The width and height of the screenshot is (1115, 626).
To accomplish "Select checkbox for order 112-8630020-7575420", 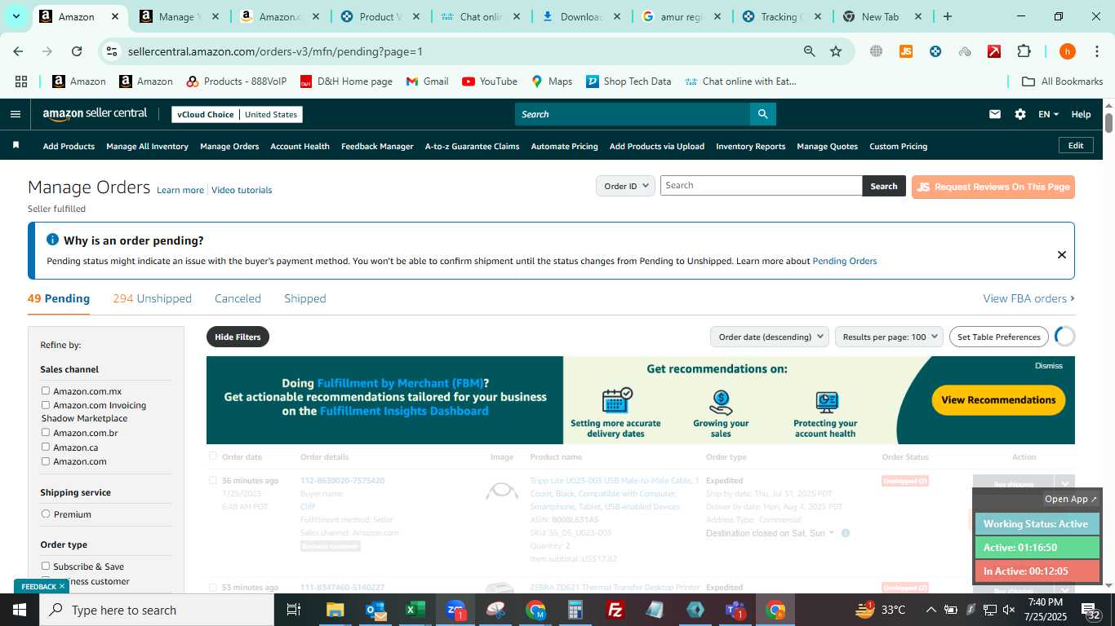I will pos(213,480).
